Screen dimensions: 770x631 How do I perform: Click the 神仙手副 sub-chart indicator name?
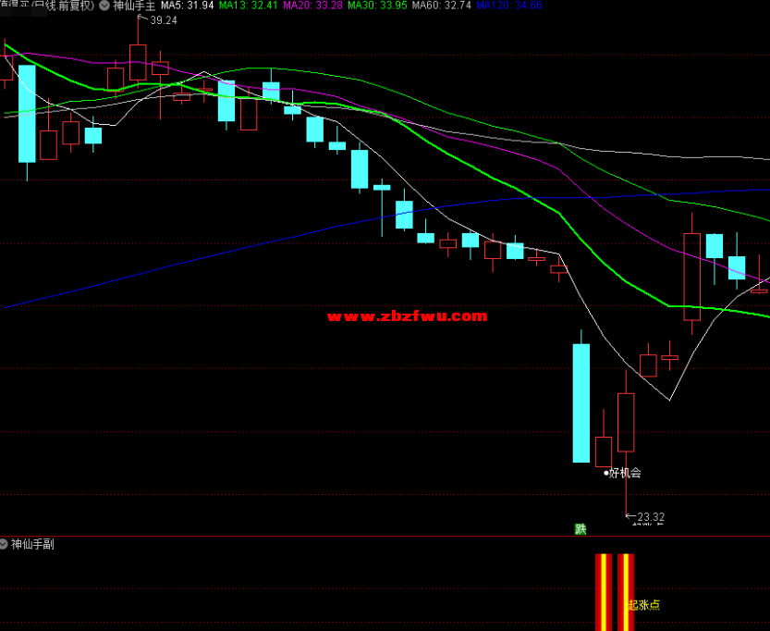(32, 544)
